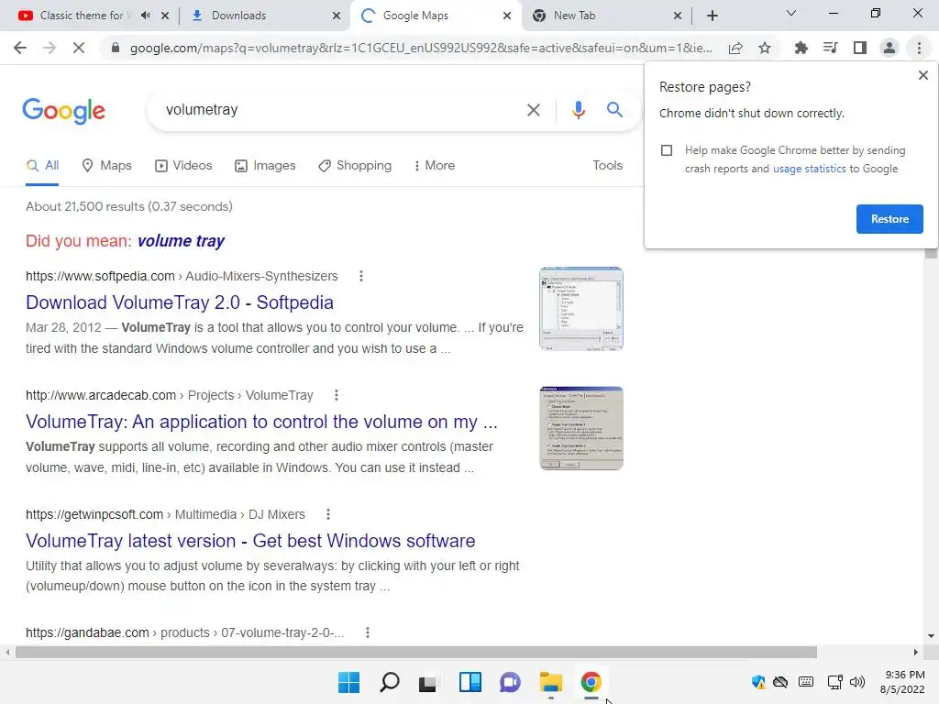Click the horizontal scrollbar thumb

(x=416, y=652)
